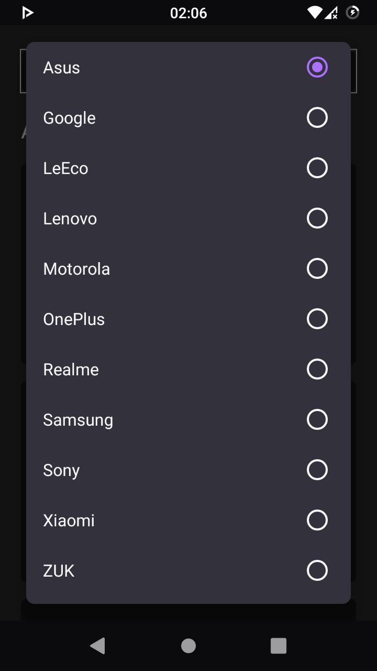Image resolution: width=377 pixels, height=671 pixels.
Task: Tap the cellular signal status icon
Action: [x=331, y=13]
